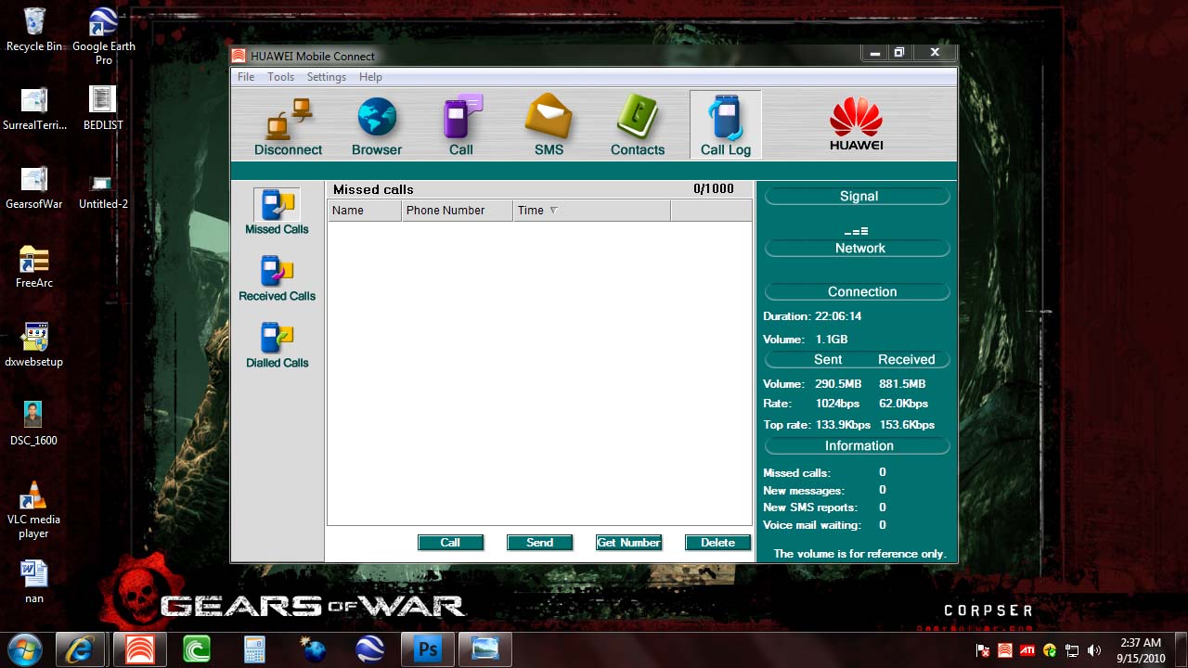Image resolution: width=1188 pixels, height=668 pixels.
Task: Open the Help menu
Action: 370,77
